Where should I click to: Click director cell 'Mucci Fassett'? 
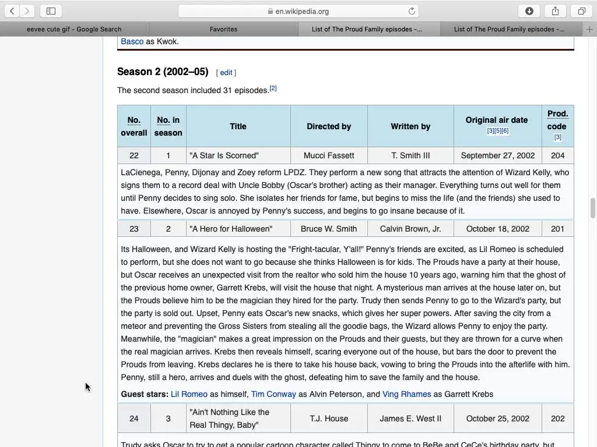point(329,155)
